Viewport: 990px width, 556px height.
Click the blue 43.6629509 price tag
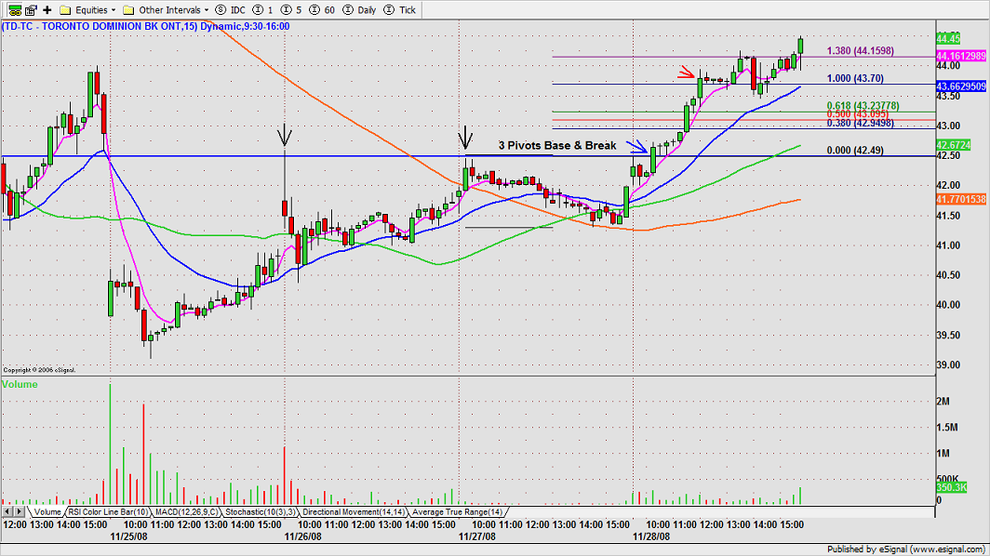(x=961, y=86)
